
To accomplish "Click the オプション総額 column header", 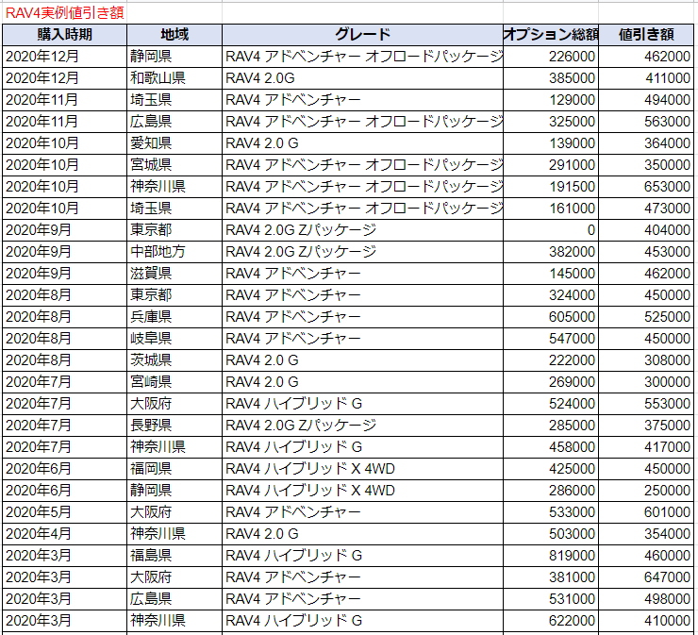I will point(551,35).
